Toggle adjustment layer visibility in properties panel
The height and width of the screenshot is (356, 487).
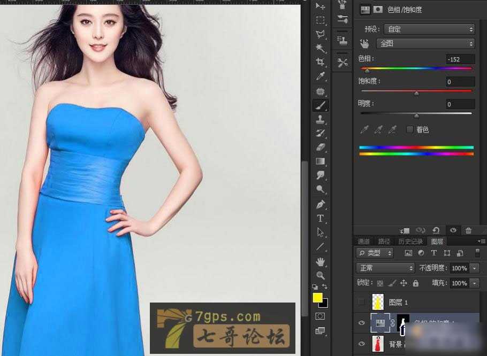453,230
